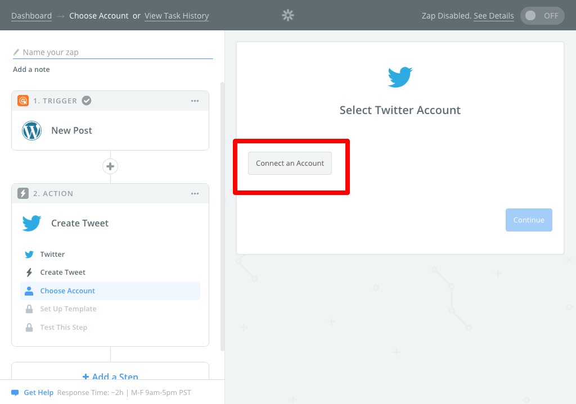Image resolution: width=576 pixels, height=404 pixels.
Task: Click the Continue button
Action: (x=529, y=220)
